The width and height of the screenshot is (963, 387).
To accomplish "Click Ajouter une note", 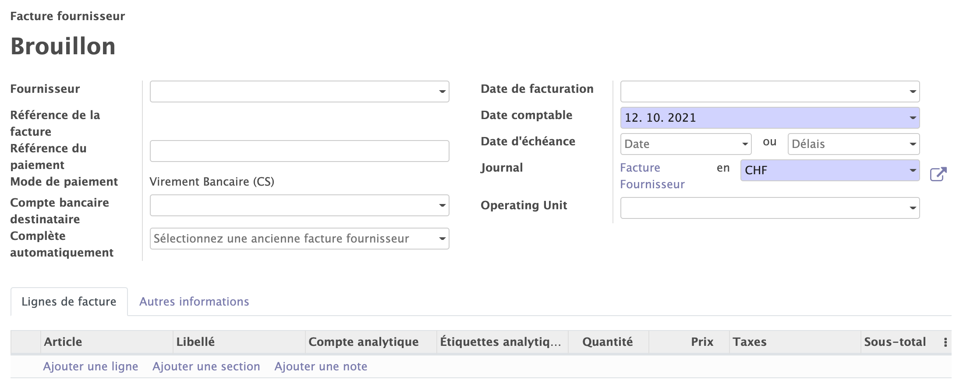I will coord(321,366).
